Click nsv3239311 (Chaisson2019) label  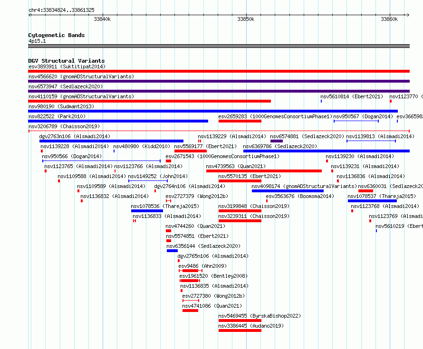(254, 216)
